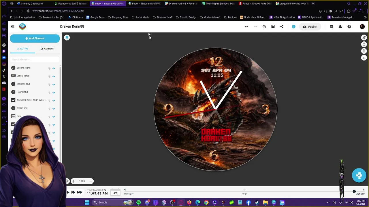The width and height of the screenshot is (369, 207).
Task: Click the layers icon at canvas top-left
Action: click(x=67, y=38)
